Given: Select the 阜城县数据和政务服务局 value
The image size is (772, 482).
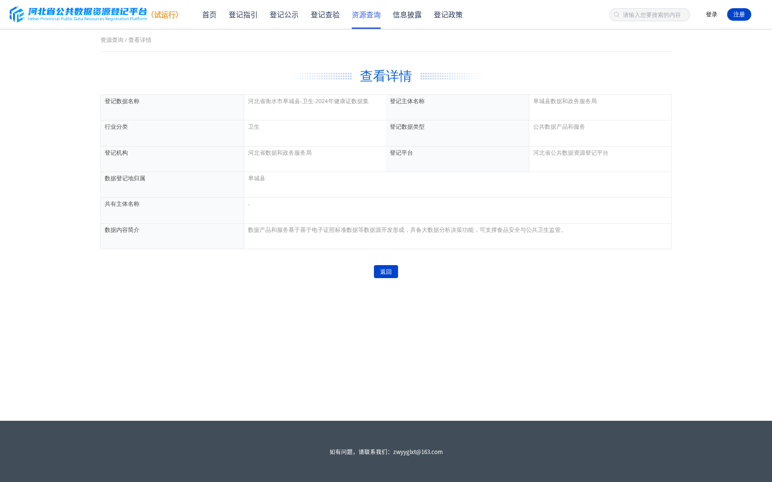Looking at the screenshot, I should [565, 101].
